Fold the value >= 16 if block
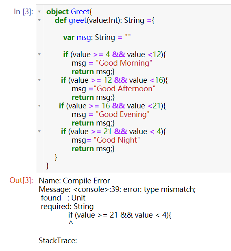 39,106
